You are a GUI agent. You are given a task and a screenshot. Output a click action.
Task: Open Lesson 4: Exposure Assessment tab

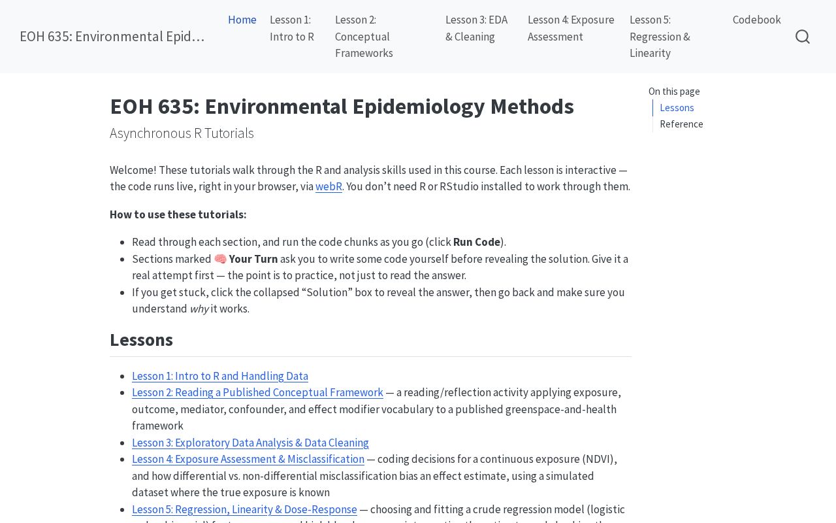571,28
